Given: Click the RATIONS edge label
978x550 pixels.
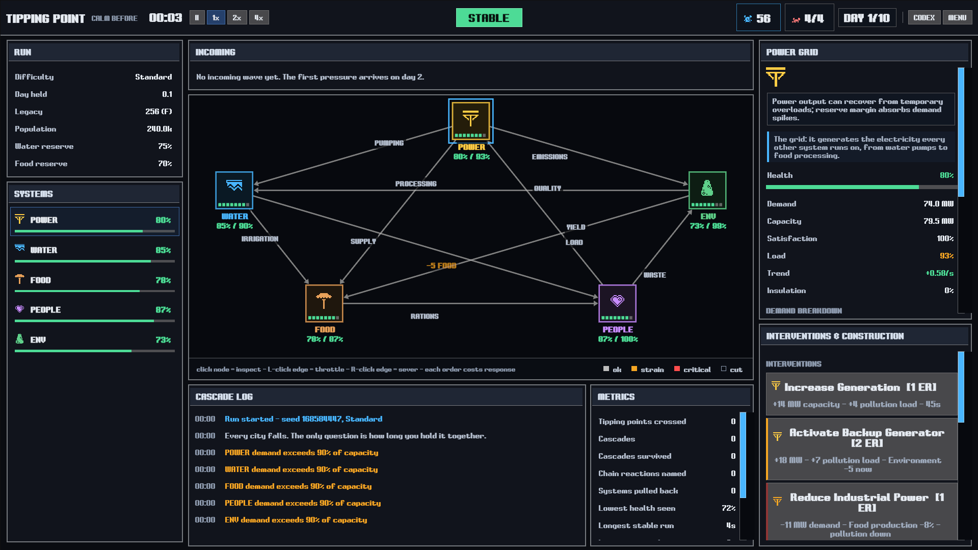Looking at the screenshot, I should coord(425,317).
